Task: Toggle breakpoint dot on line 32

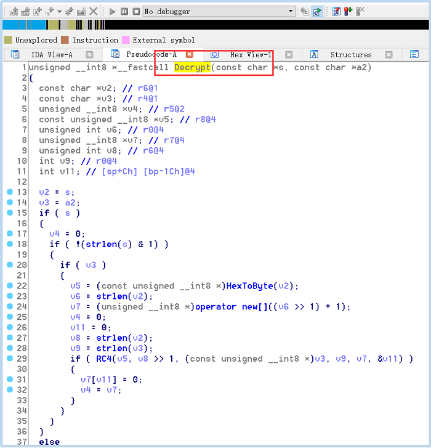Action: point(10,389)
